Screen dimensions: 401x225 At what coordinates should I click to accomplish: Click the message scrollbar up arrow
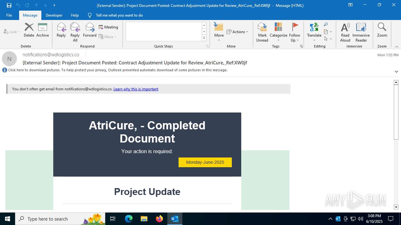point(396,82)
